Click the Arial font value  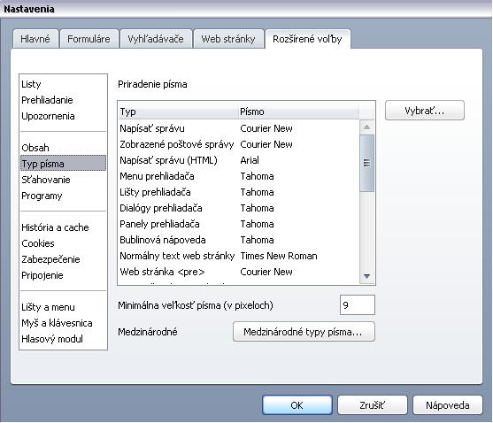[250, 160]
